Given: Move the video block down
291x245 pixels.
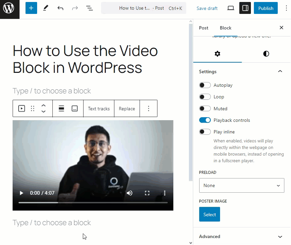Looking at the screenshot, I should point(43,111).
